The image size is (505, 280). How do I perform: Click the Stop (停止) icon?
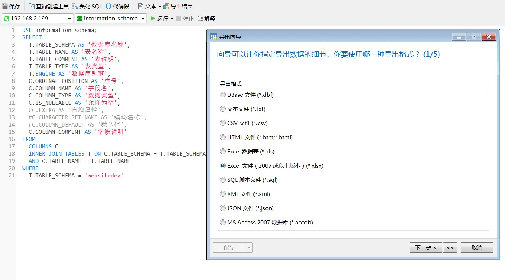(178, 19)
